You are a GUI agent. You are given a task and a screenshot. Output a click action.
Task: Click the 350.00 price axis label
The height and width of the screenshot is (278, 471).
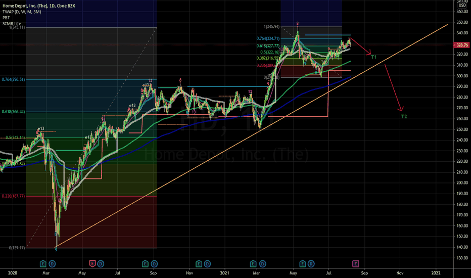coord(462,22)
